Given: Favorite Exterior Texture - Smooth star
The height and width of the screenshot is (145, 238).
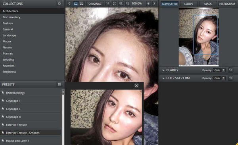Looking at the screenshot, I should 3,132.
